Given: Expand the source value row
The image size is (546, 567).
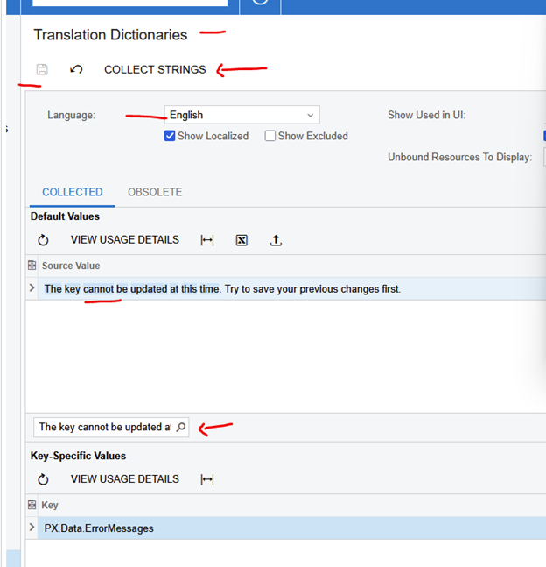Looking at the screenshot, I should (x=32, y=288).
